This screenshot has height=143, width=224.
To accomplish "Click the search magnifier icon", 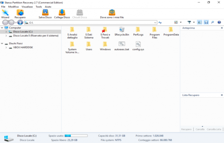I will coord(213,22).
